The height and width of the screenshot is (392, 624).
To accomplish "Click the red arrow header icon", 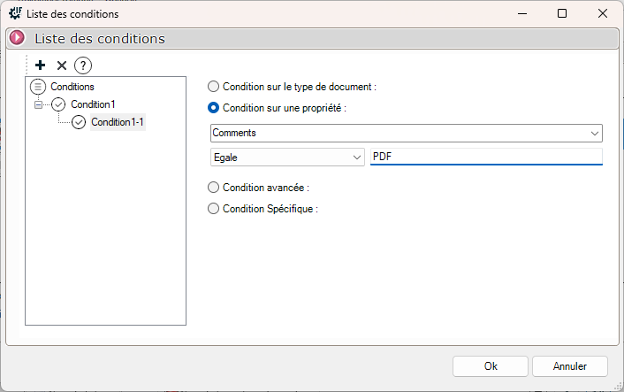I will click(x=17, y=38).
